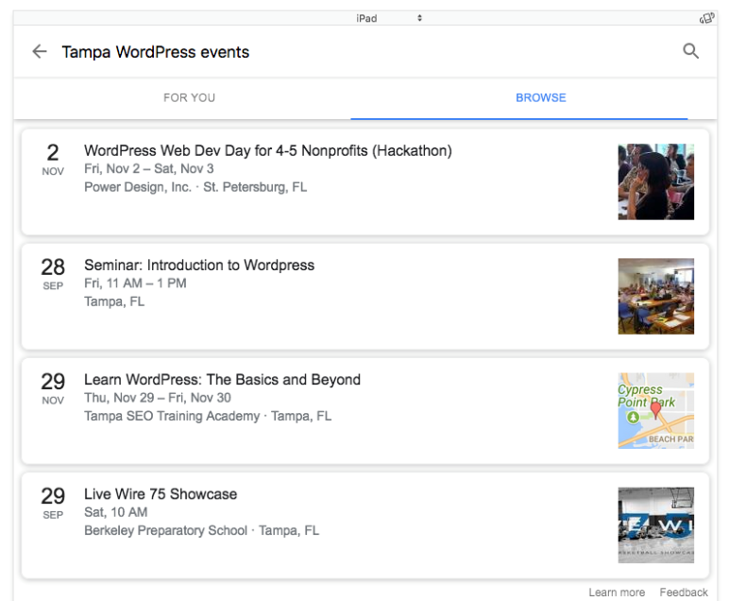This screenshot has width=729, height=601.
Task: Click "Fri, 11 AM – 1 PM" time text
Action: [135, 283]
